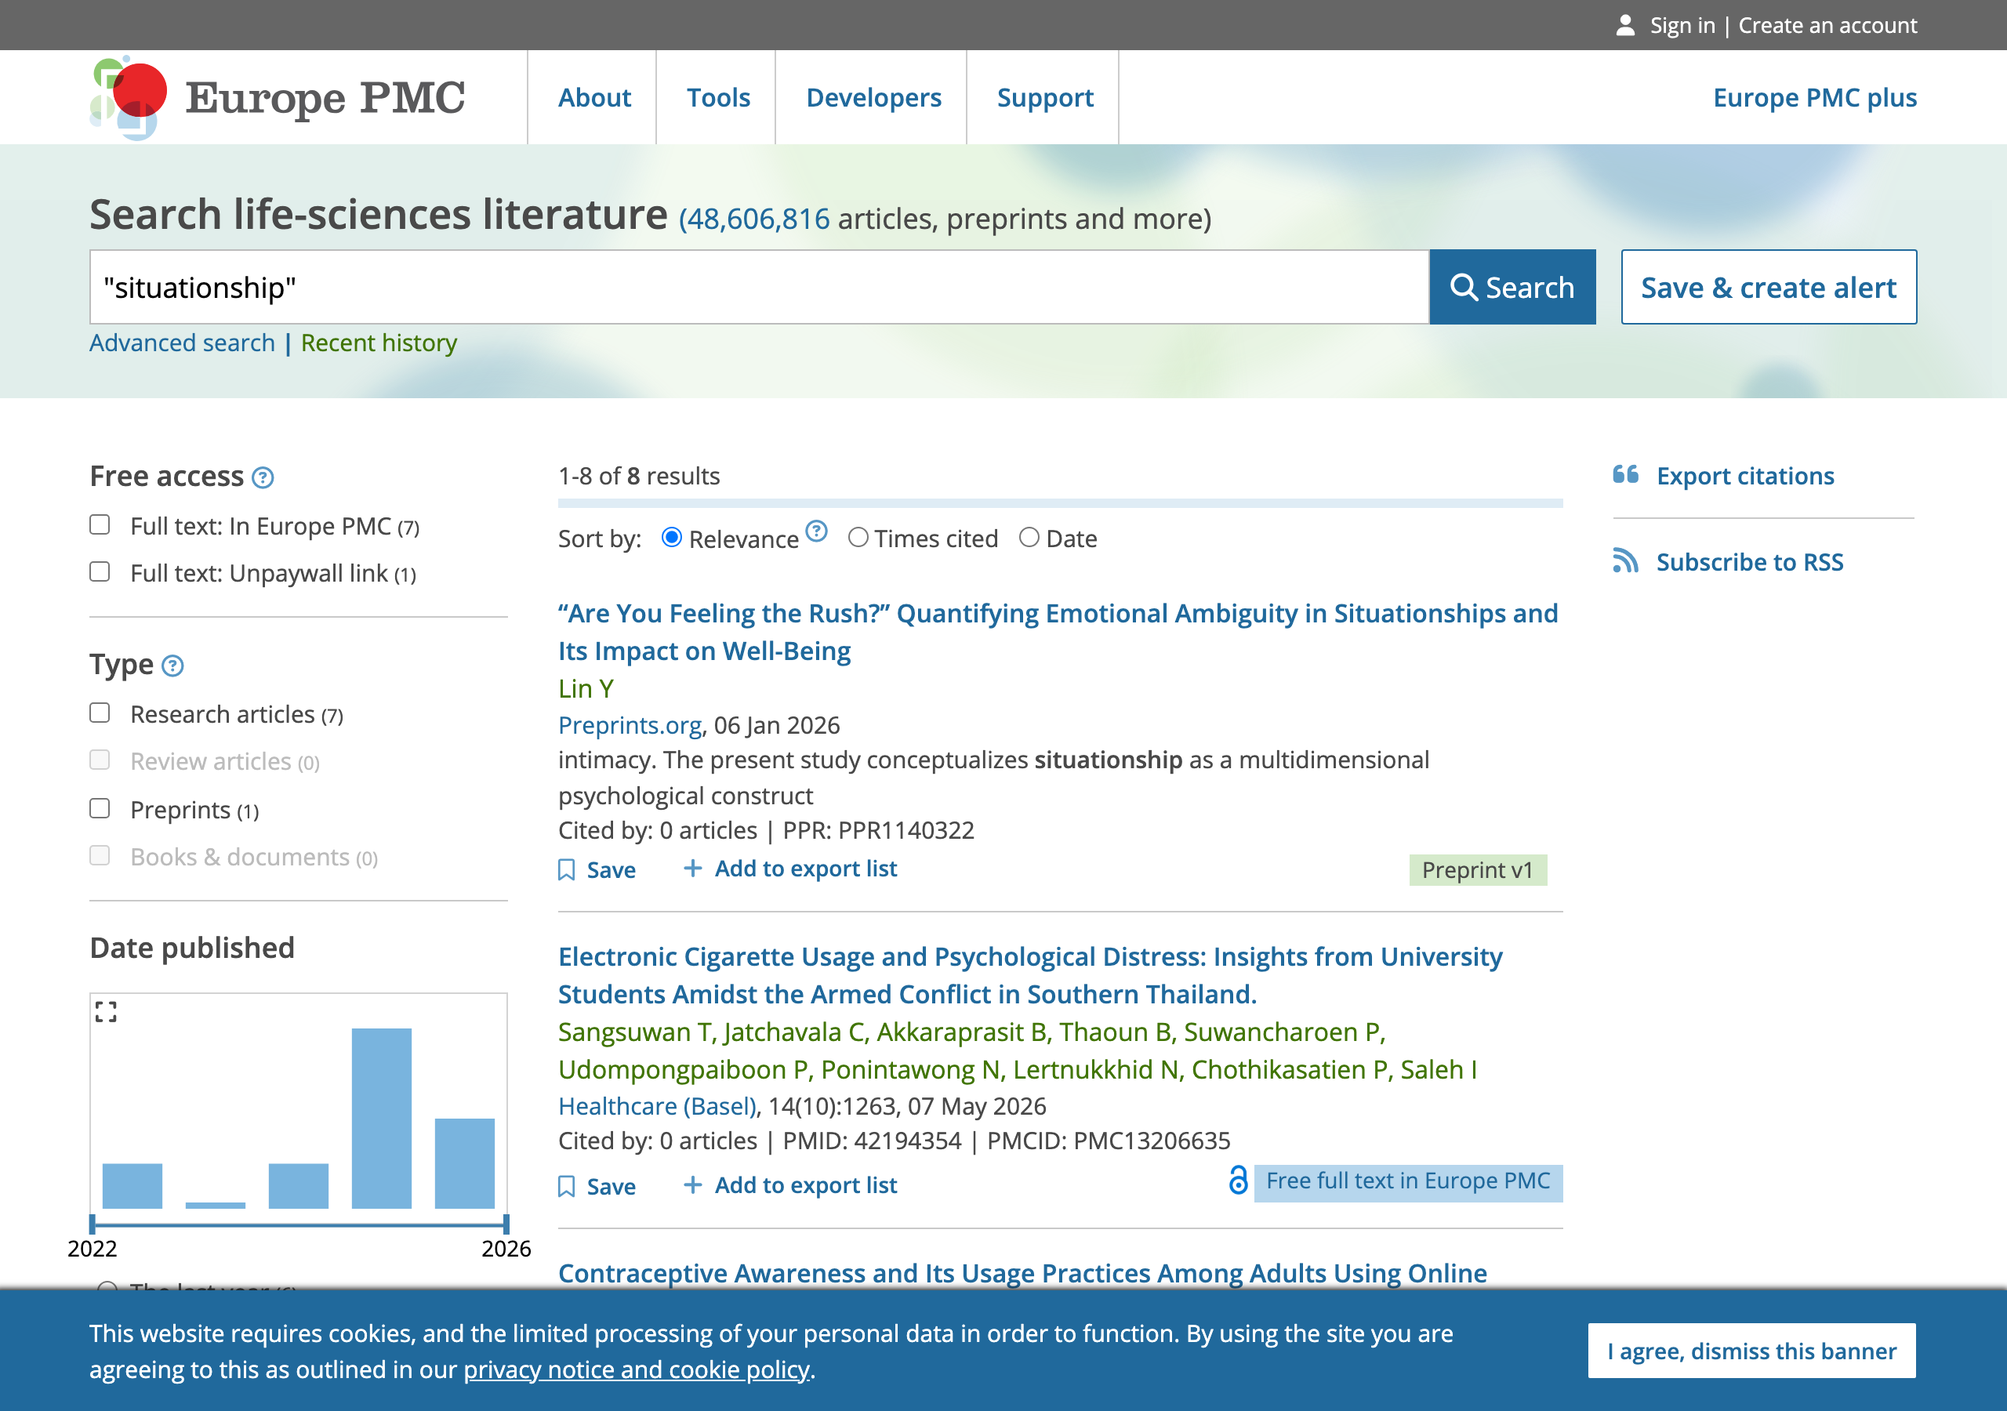
Task: Click bookmark icon for Electronic Cigarette article
Action: pyautogui.click(x=567, y=1186)
